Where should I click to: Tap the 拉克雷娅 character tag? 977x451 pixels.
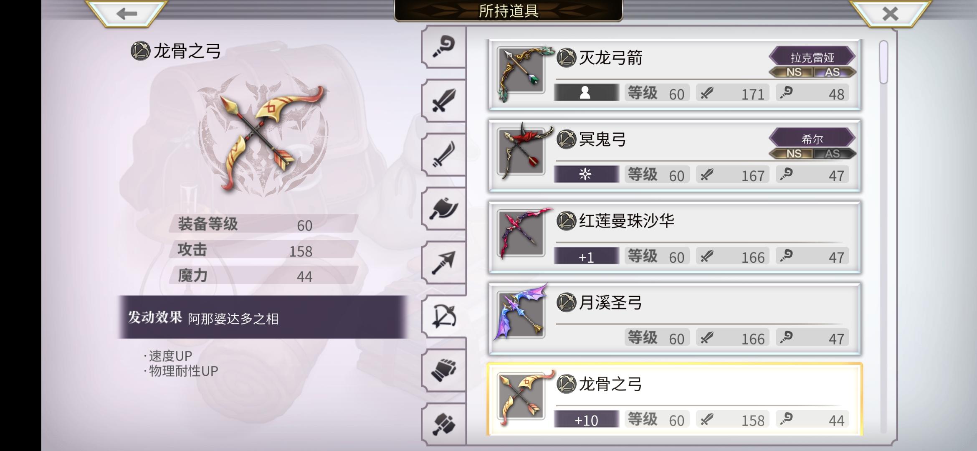(812, 57)
